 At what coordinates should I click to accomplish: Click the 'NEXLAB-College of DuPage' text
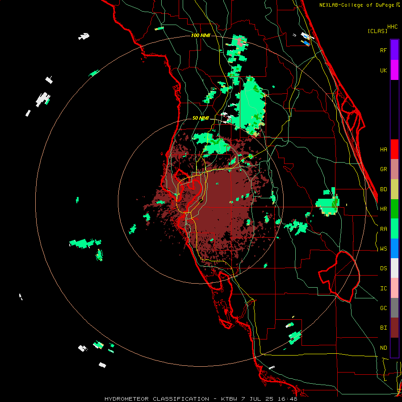[x=356, y=5]
